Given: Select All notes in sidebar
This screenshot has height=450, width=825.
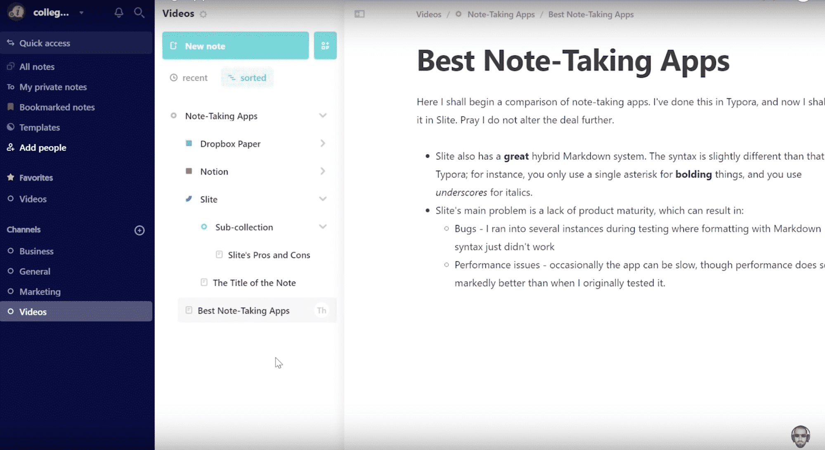Looking at the screenshot, I should (37, 66).
